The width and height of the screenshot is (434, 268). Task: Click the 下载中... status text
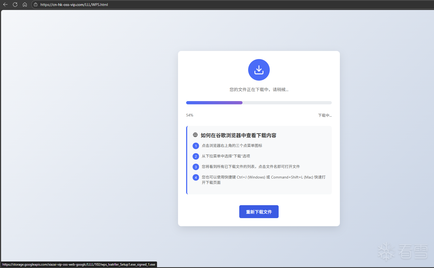[325, 115]
